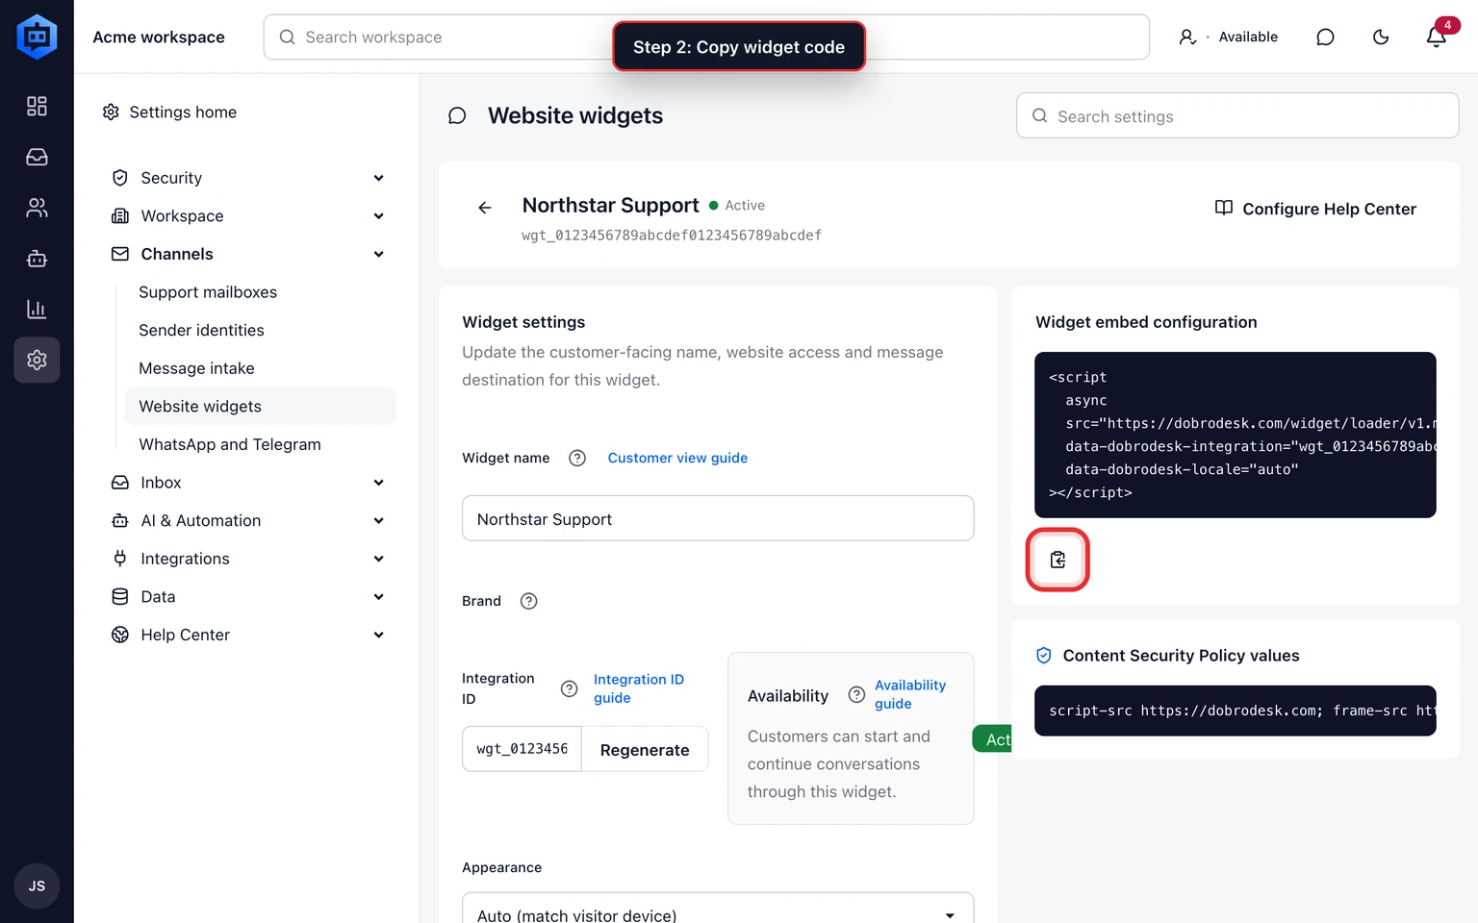Expand the Security settings section

point(249,178)
